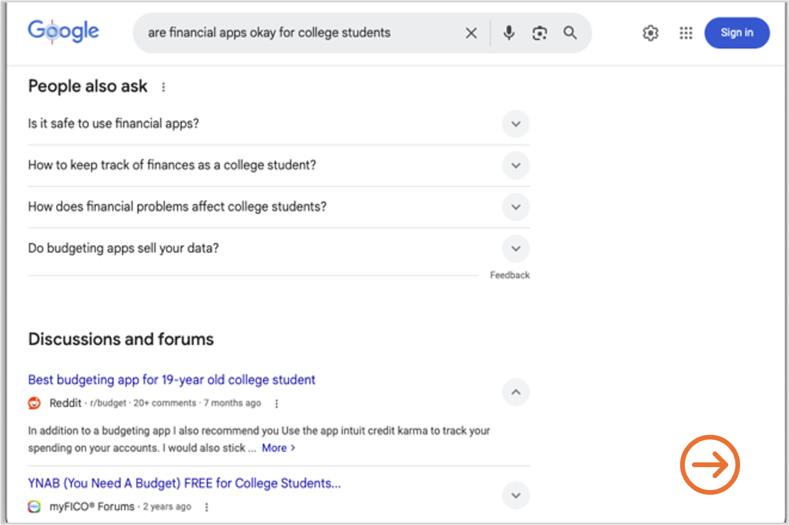The width and height of the screenshot is (789, 525).
Task: Open options menu for myFICO result
Action: pos(206,507)
